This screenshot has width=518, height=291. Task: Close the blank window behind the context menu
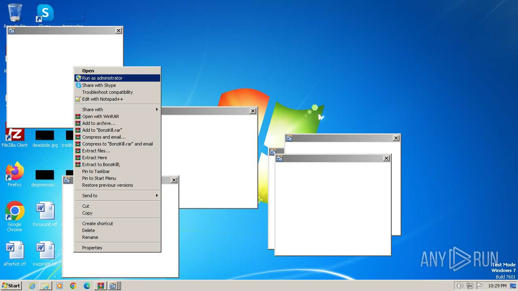pyautogui.click(x=253, y=111)
